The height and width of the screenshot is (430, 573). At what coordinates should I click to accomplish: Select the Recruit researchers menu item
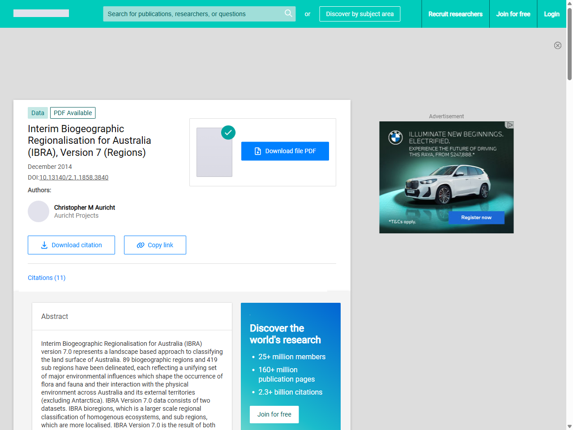pos(455,14)
